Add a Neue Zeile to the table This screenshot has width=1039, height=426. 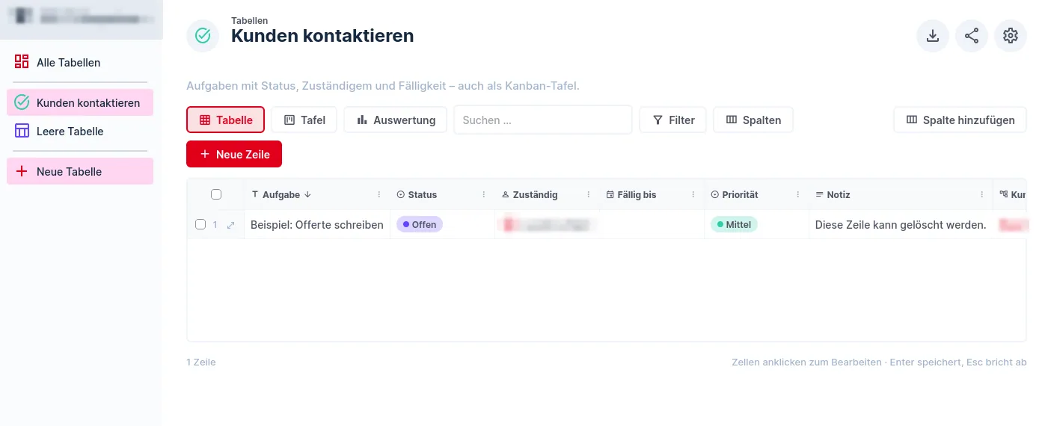pyautogui.click(x=234, y=154)
